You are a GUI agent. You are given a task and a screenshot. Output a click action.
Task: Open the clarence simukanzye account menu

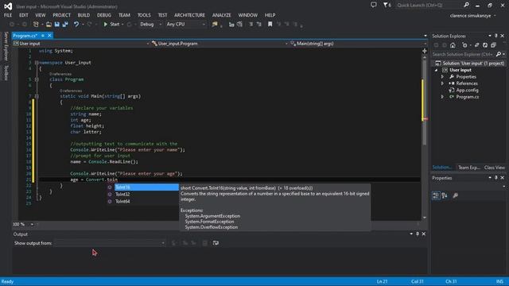click(x=472, y=16)
